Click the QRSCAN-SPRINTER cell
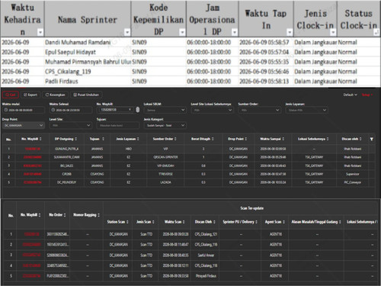Screen dimensions: 381x286 point(165,157)
